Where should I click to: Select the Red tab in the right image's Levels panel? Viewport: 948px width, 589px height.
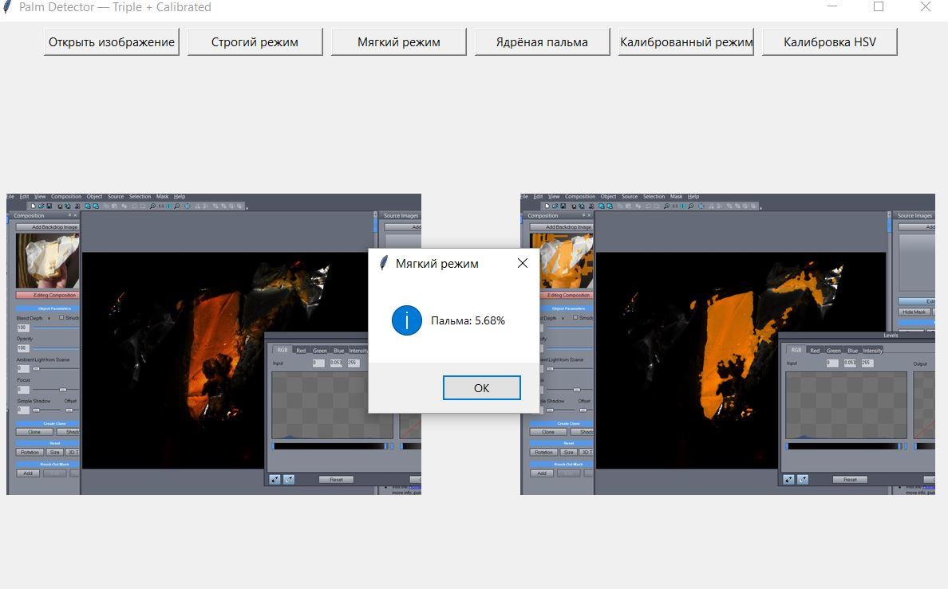coord(814,350)
